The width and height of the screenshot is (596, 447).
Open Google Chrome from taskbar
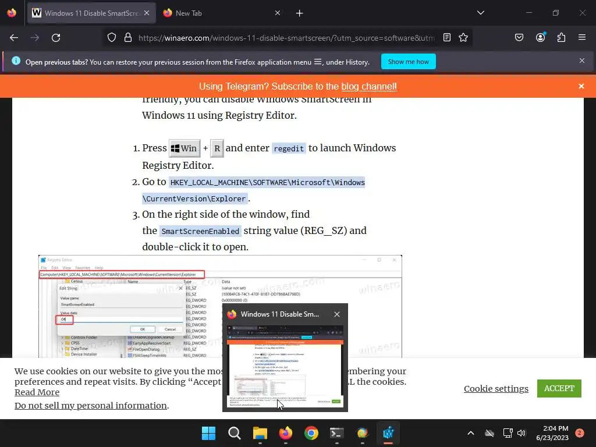[x=311, y=433]
